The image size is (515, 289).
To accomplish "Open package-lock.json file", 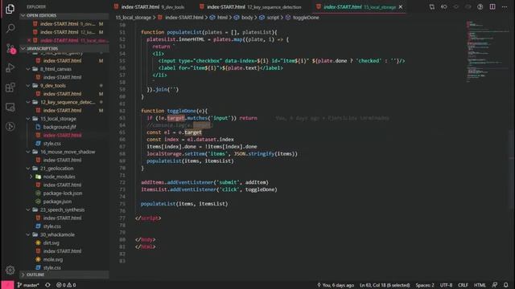I will [63, 193].
